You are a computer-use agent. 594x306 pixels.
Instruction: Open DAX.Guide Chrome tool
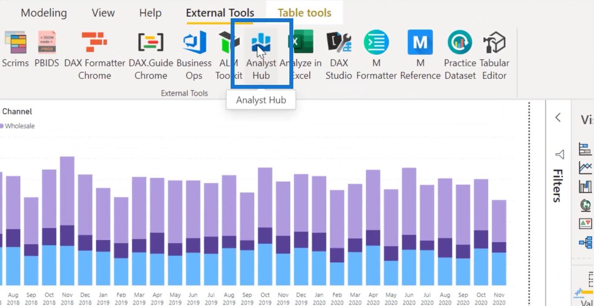151,55
